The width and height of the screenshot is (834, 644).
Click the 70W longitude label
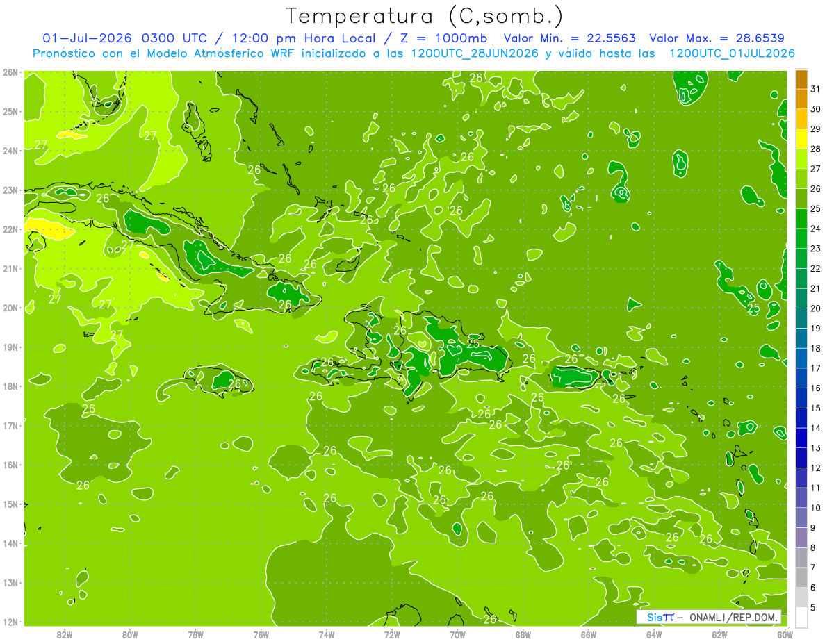click(457, 634)
